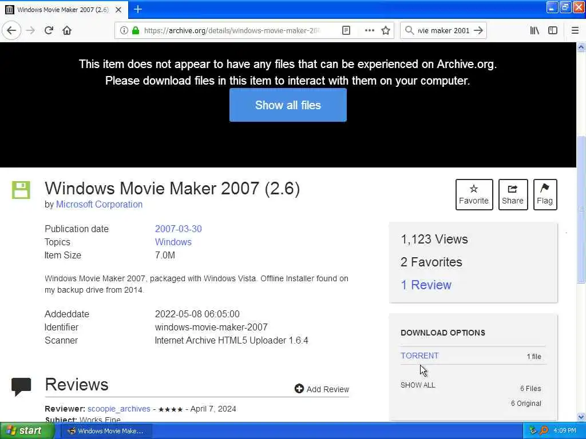Click the 6 Original count
This screenshot has height=439, width=586.
[526, 404]
